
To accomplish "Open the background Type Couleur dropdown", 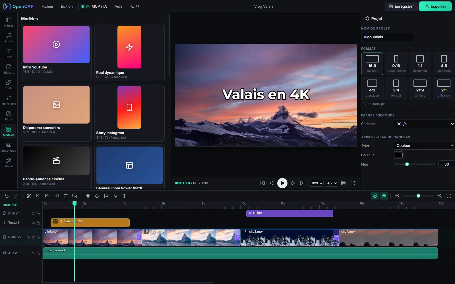I will 424,145.
